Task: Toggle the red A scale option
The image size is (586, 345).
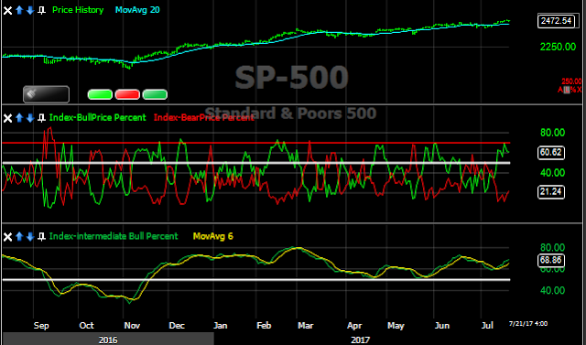Action: coord(560,90)
